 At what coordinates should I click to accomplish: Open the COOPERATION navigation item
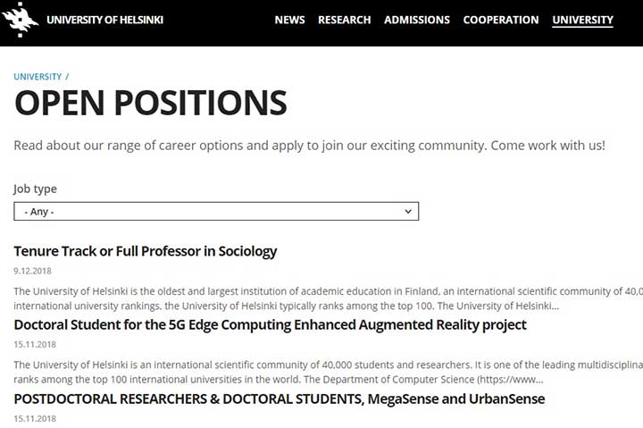click(x=501, y=20)
